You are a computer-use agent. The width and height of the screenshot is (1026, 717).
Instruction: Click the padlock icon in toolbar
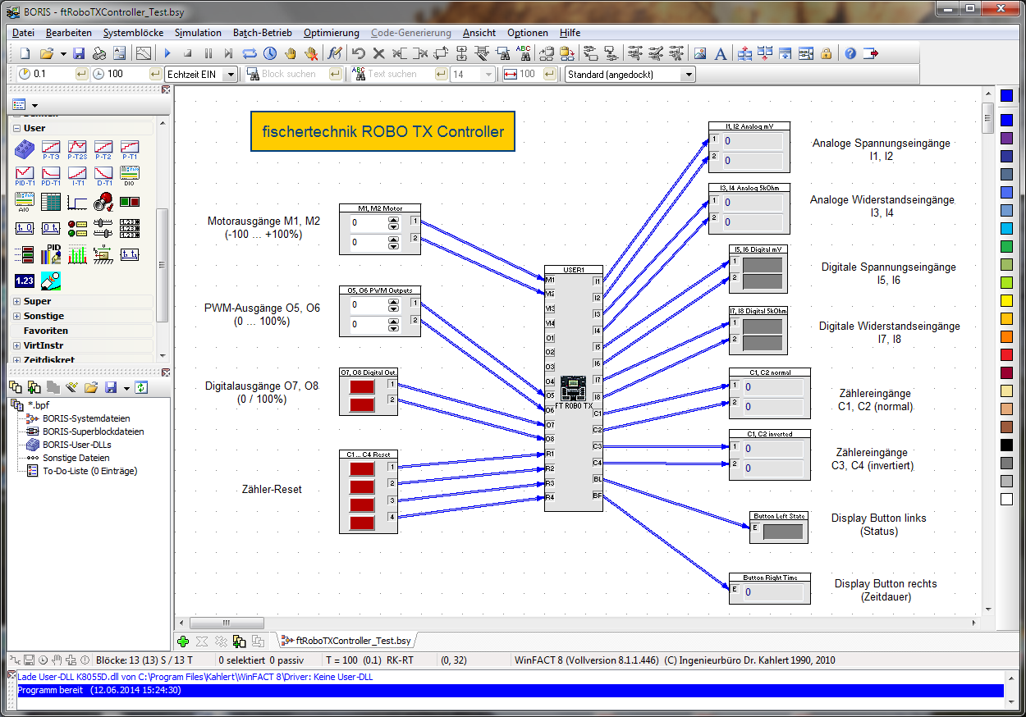pos(826,53)
